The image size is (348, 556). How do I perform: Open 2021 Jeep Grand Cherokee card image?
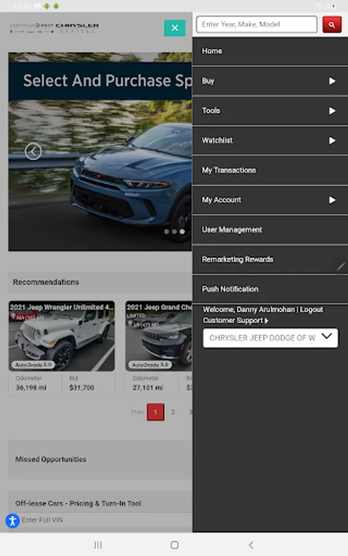159,336
